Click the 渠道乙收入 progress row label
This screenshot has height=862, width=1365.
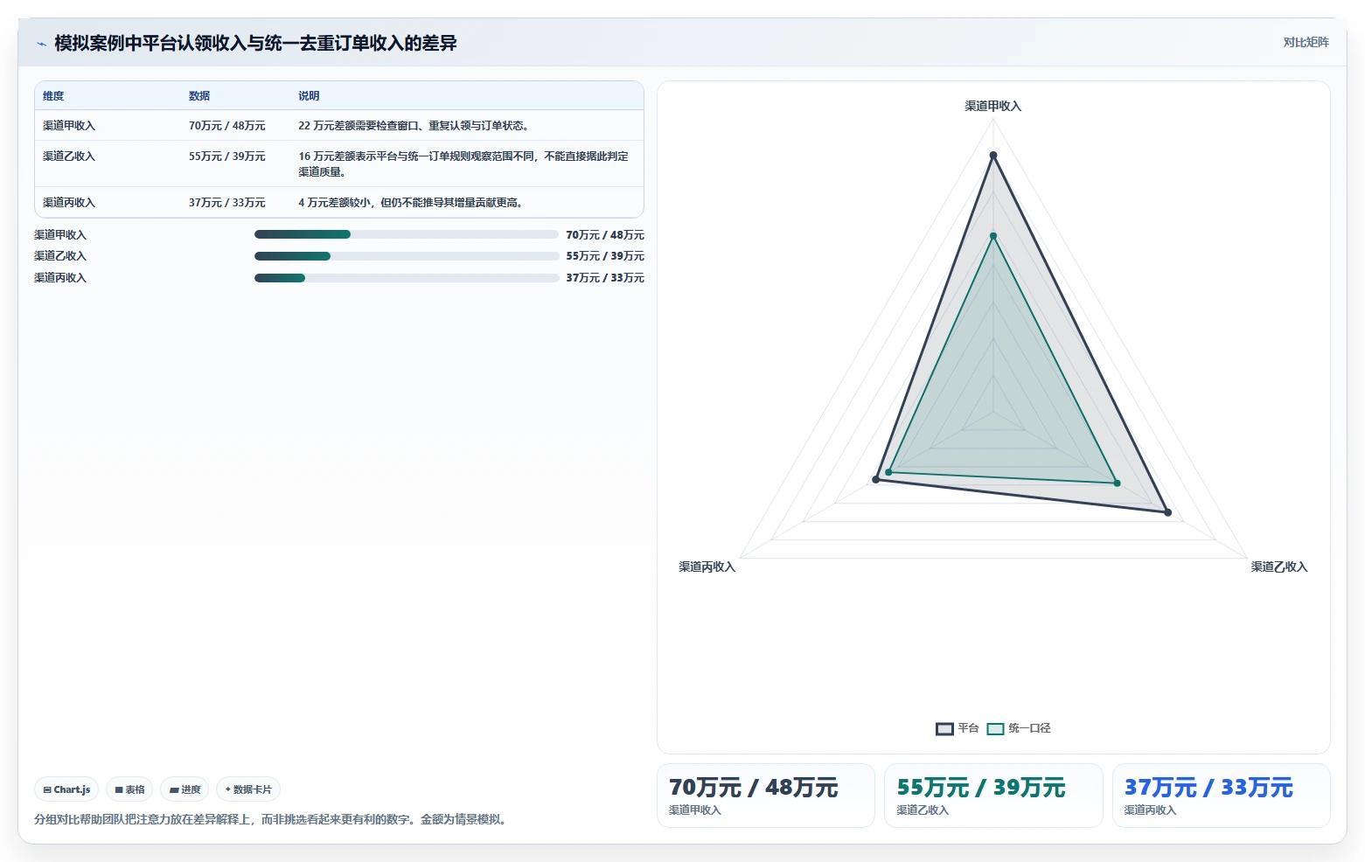click(60, 256)
